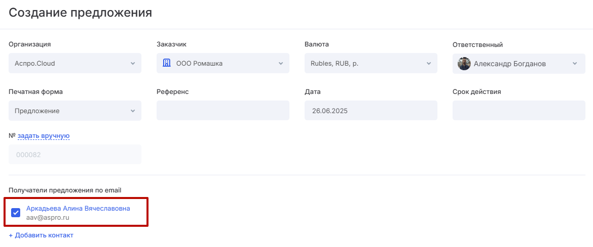
Task: Select the Аспро.Cloud organization value
Action: coord(35,64)
